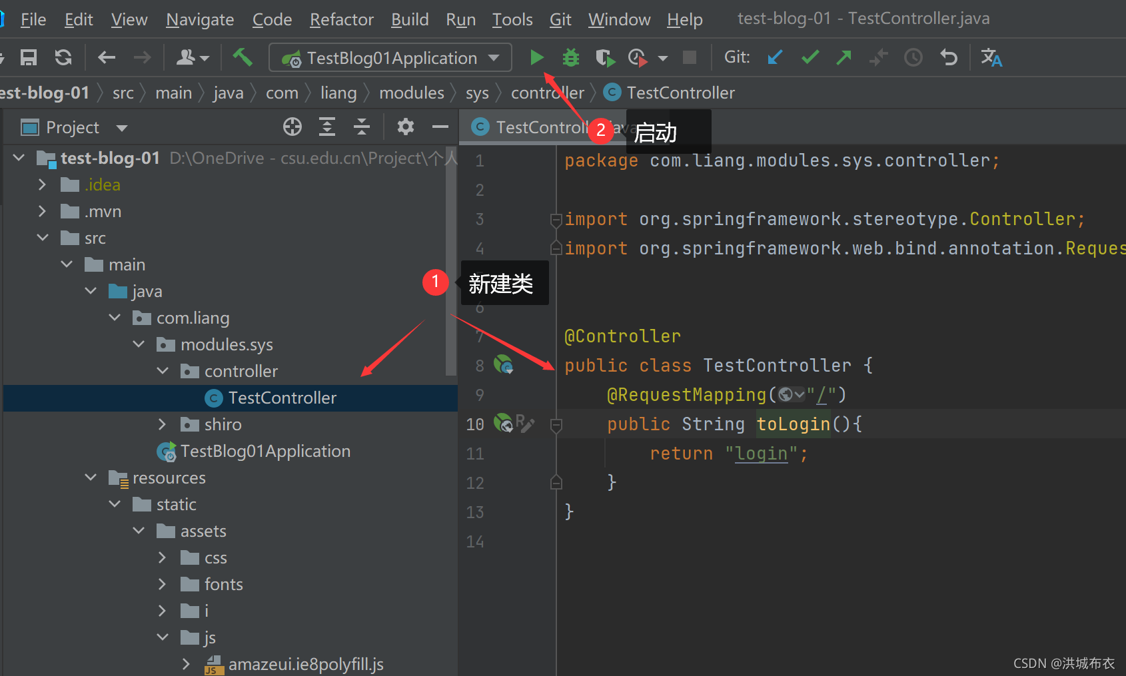Viewport: 1126px width, 676px height.
Task: Expand the fonts folder
Action: (163, 584)
